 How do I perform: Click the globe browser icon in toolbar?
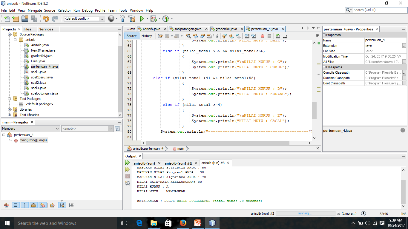111,18
